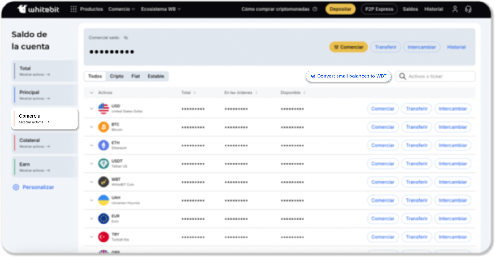Click the Activos o ticker search field
Screen dimensions: 495x257
439,76
